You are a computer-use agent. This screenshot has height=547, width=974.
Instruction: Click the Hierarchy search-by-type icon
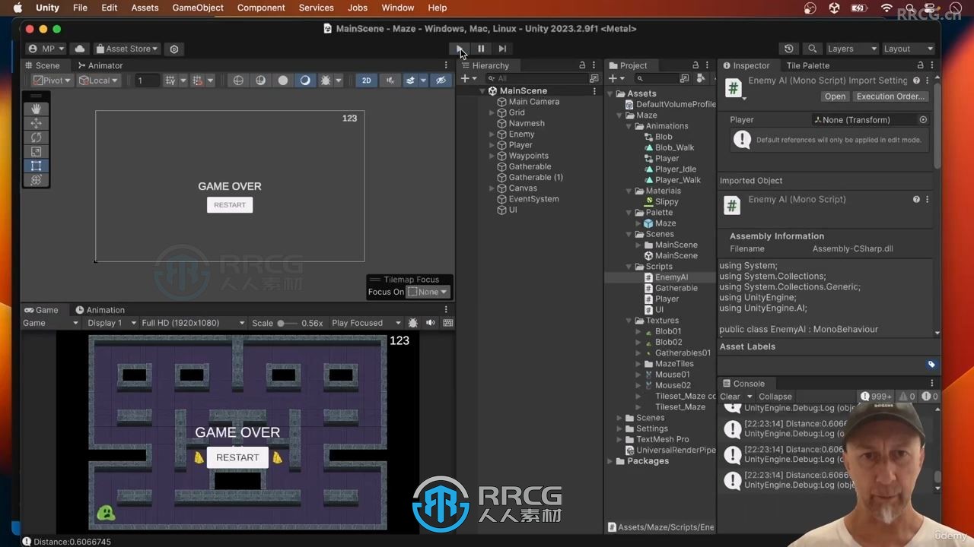tap(594, 79)
